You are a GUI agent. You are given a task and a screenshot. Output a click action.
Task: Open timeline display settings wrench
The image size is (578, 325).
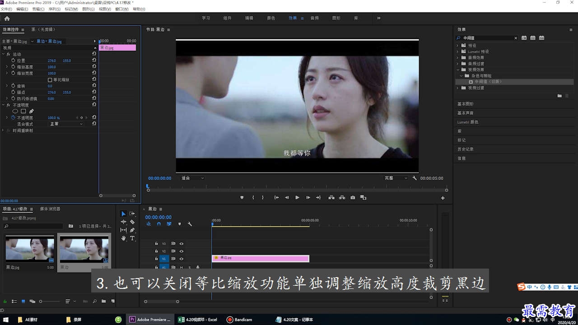[190, 224]
